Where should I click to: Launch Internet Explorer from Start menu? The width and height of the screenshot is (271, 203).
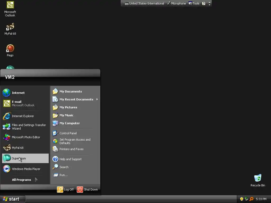coord(25,116)
